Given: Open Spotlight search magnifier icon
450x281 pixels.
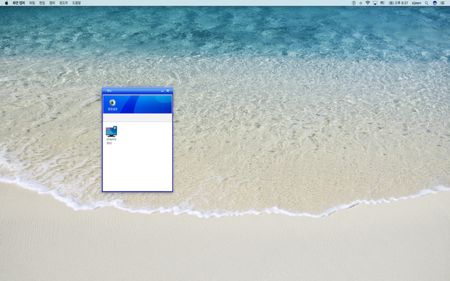Looking at the screenshot, I should [426, 3].
